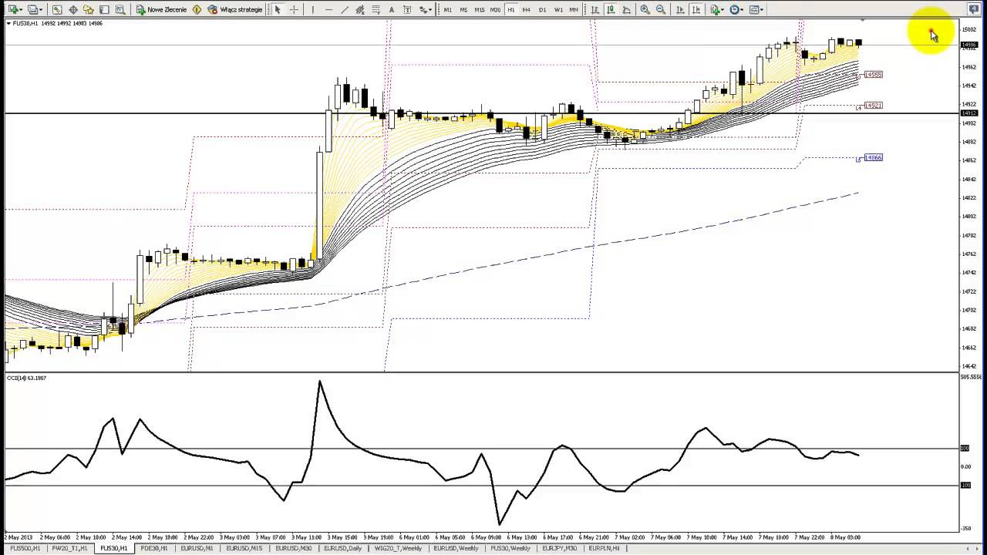Switch timeframe to M30
This screenshot has height=555, width=987.
coord(495,9)
